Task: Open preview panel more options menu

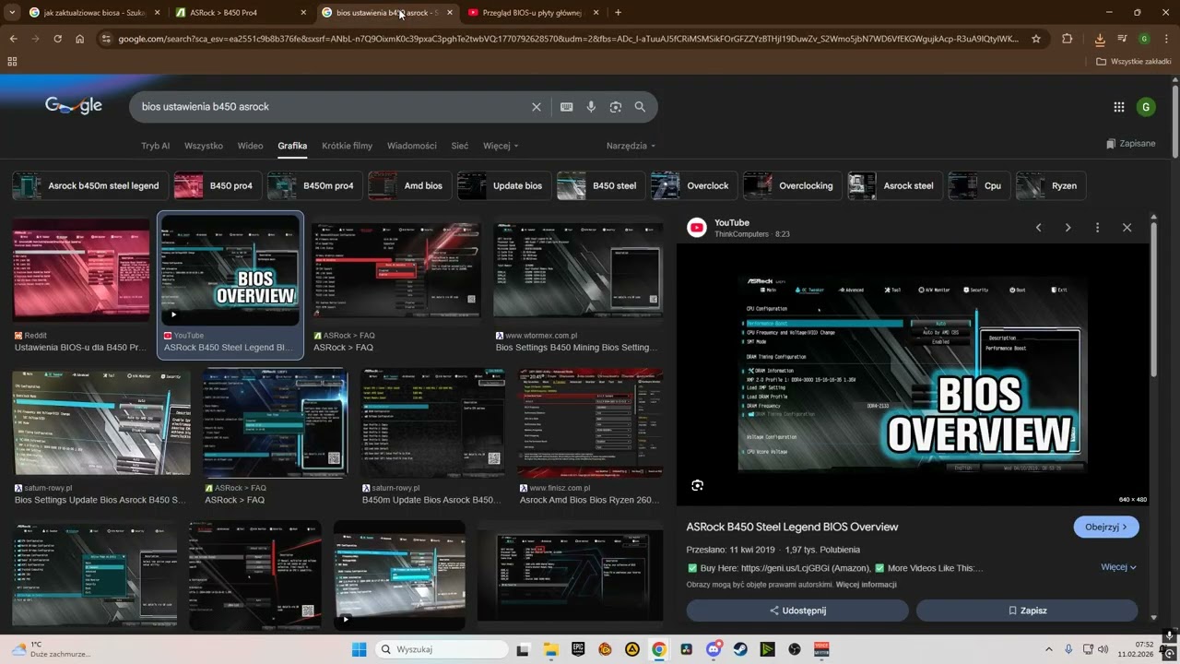Action: (x=1097, y=228)
